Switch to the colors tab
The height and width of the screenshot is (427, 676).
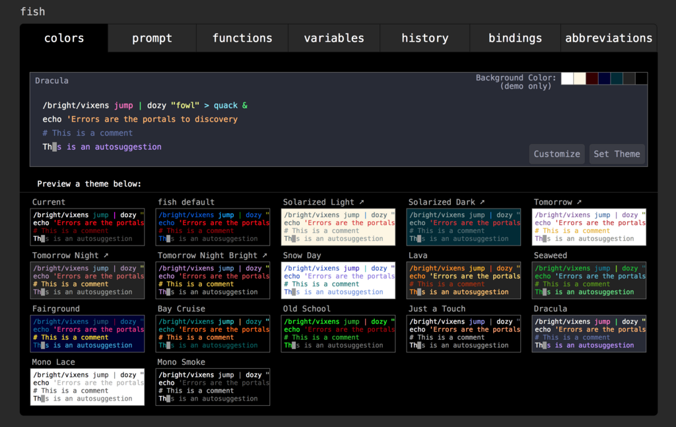[x=64, y=38]
